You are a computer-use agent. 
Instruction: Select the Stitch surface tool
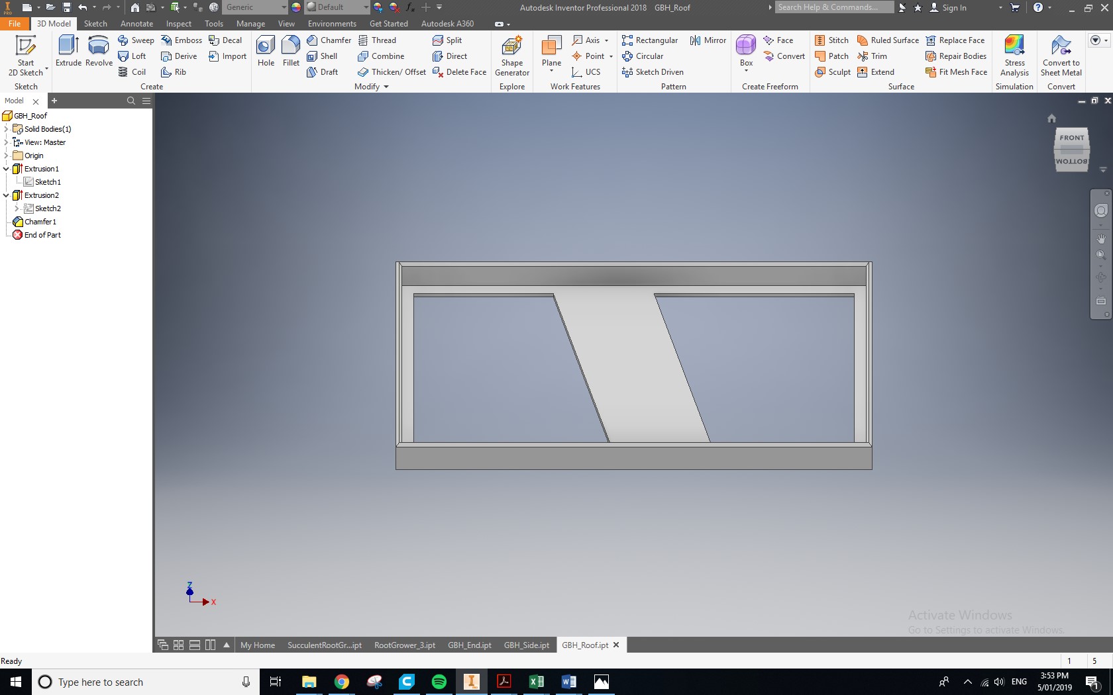(831, 40)
